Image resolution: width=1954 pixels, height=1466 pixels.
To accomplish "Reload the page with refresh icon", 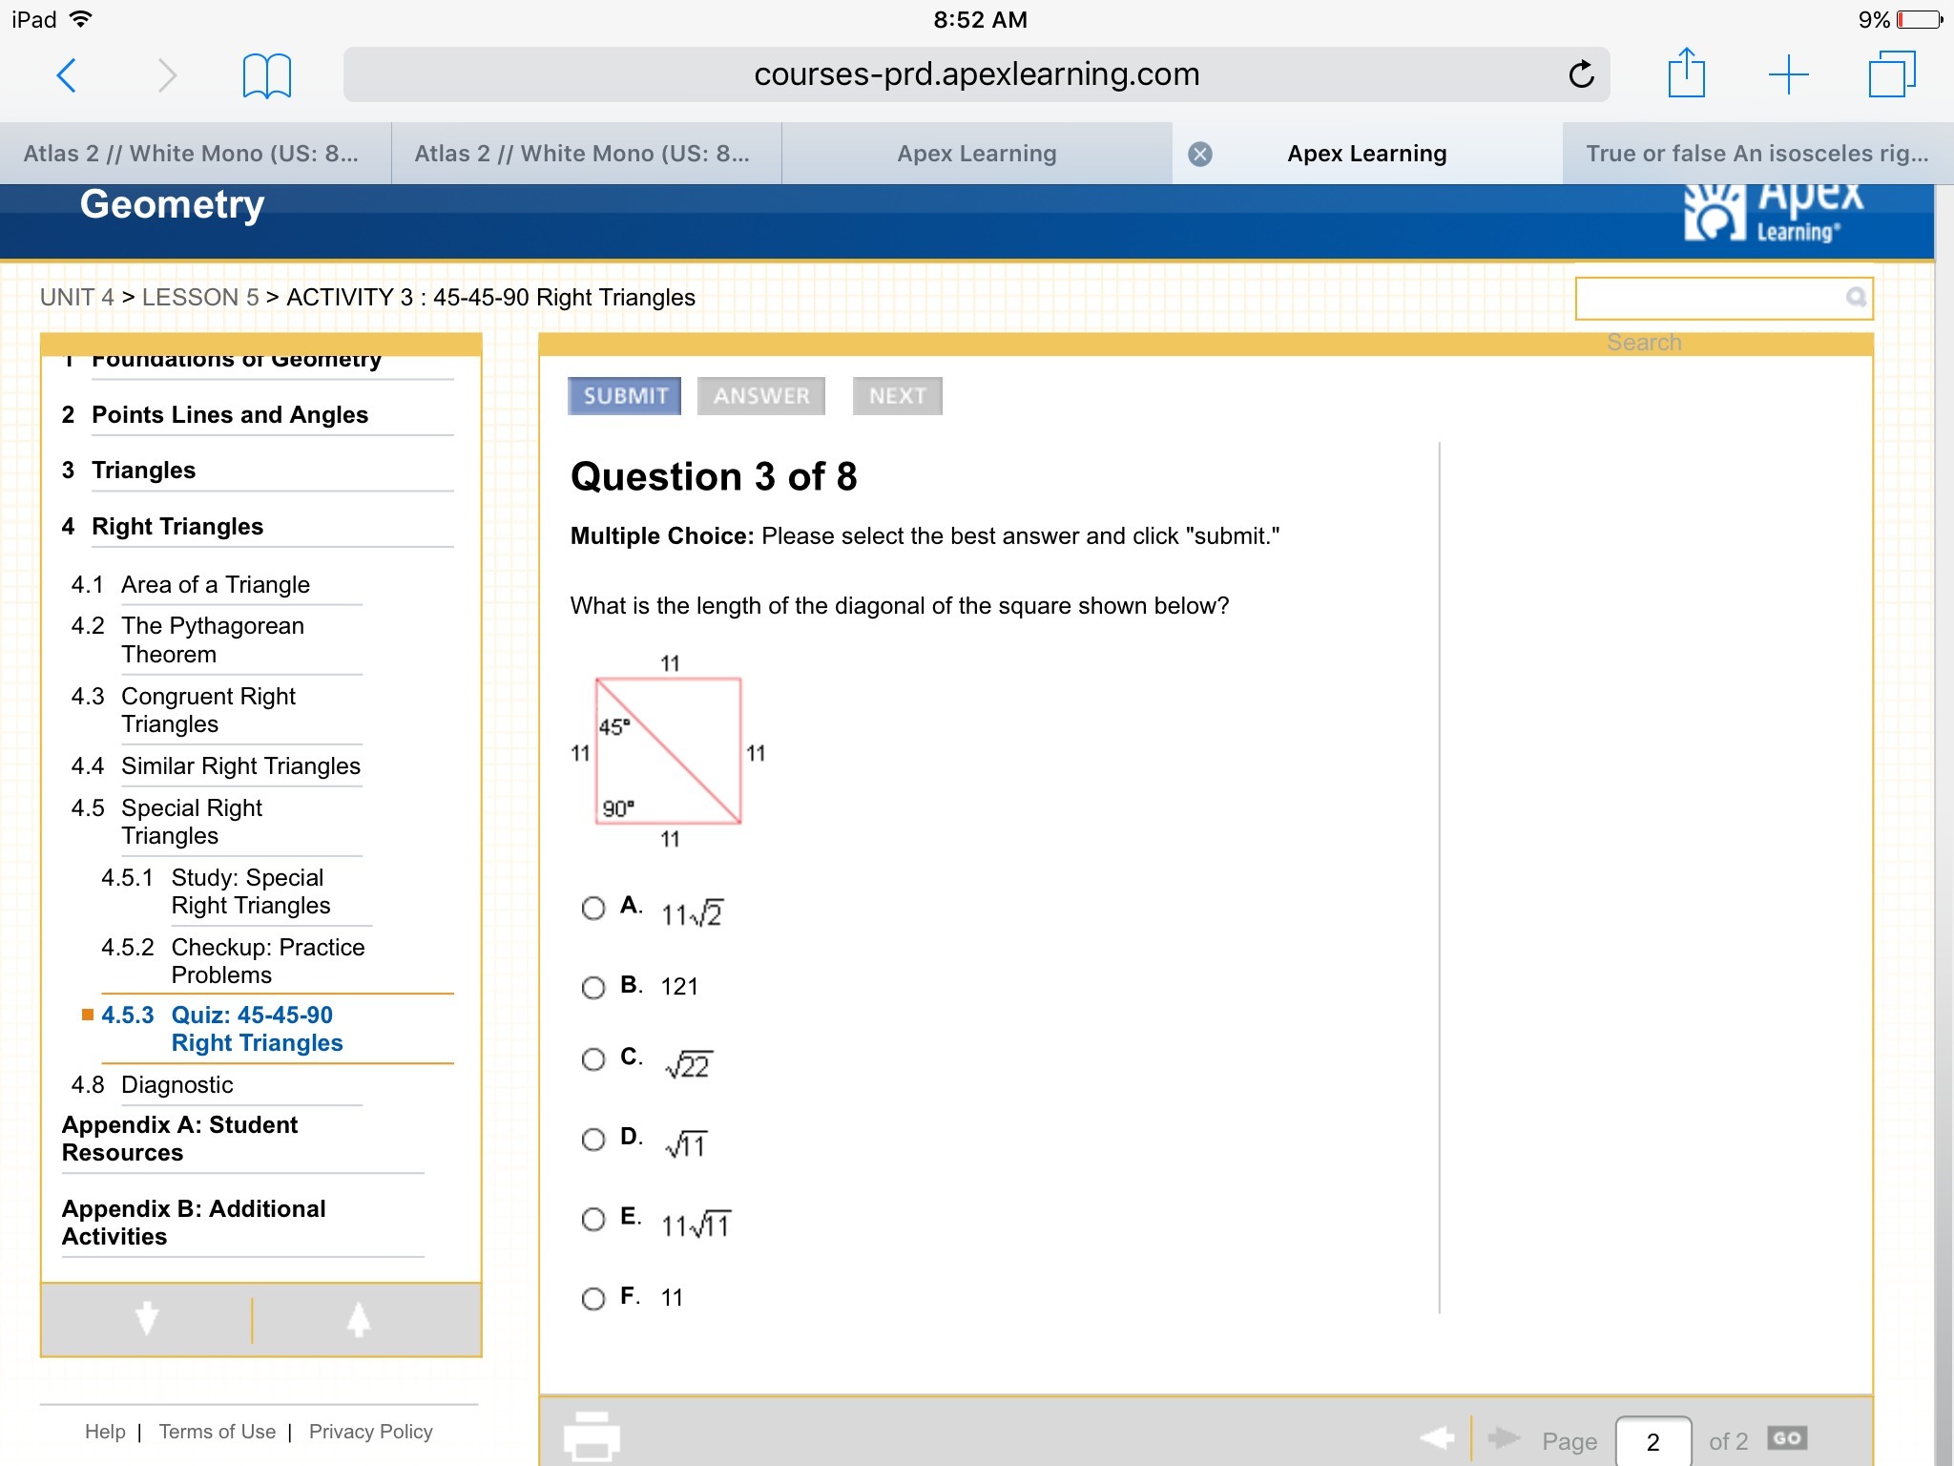I will [x=1581, y=74].
